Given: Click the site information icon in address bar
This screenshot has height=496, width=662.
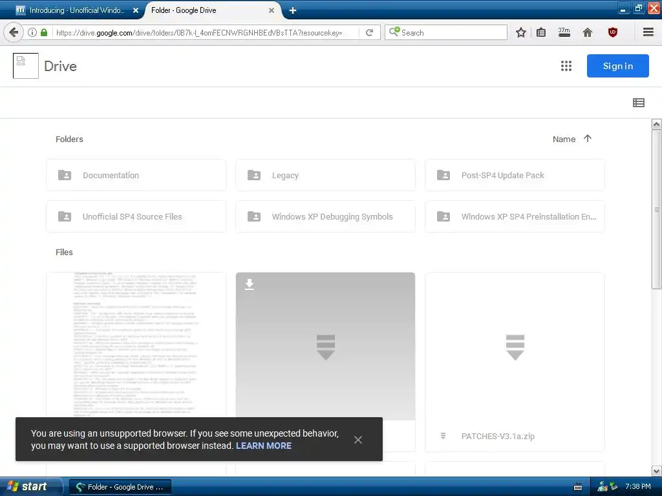Looking at the screenshot, I should [x=32, y=32].
